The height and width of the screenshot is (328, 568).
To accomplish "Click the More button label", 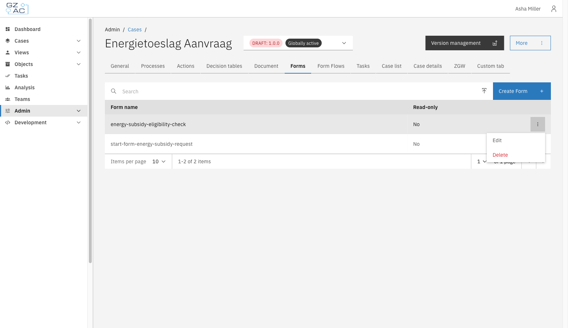I will pyautogui.click(x=521, y=43).
